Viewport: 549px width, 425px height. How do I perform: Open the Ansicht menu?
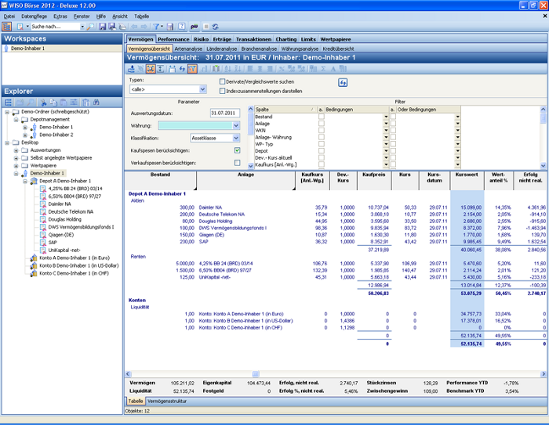[120, 16]
